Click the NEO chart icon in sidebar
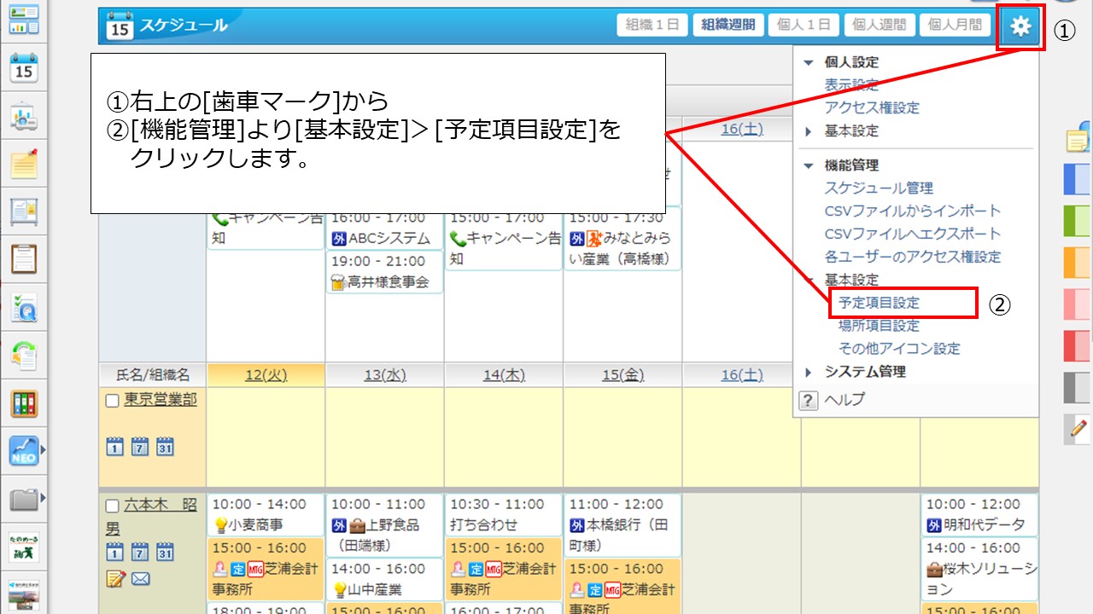1093x614 pixels. [24, 451]
